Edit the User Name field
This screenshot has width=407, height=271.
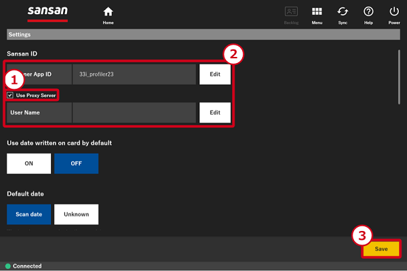(215, 112)
